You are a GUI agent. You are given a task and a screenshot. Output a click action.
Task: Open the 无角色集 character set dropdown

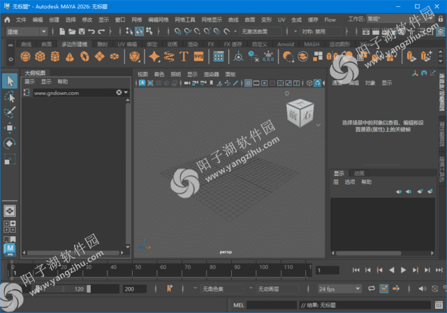coord(222,289)
